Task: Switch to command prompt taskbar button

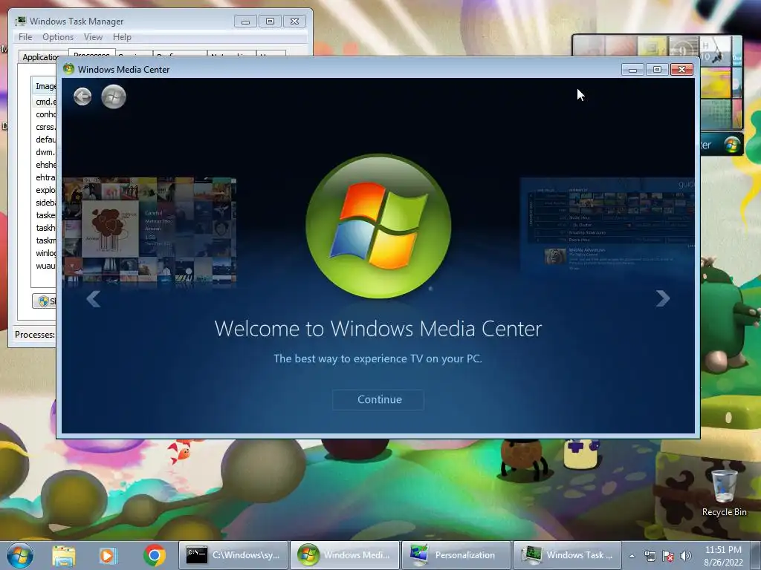Action: pyautogui.click(x=233, y=555)
